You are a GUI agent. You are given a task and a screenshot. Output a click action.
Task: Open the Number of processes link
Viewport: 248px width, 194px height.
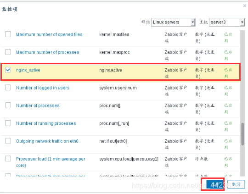[38, 105]
